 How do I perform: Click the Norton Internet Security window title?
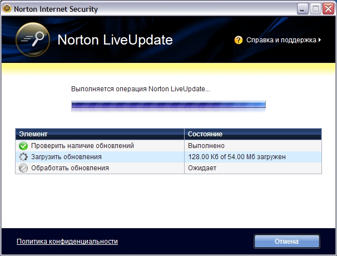[56, 9]
